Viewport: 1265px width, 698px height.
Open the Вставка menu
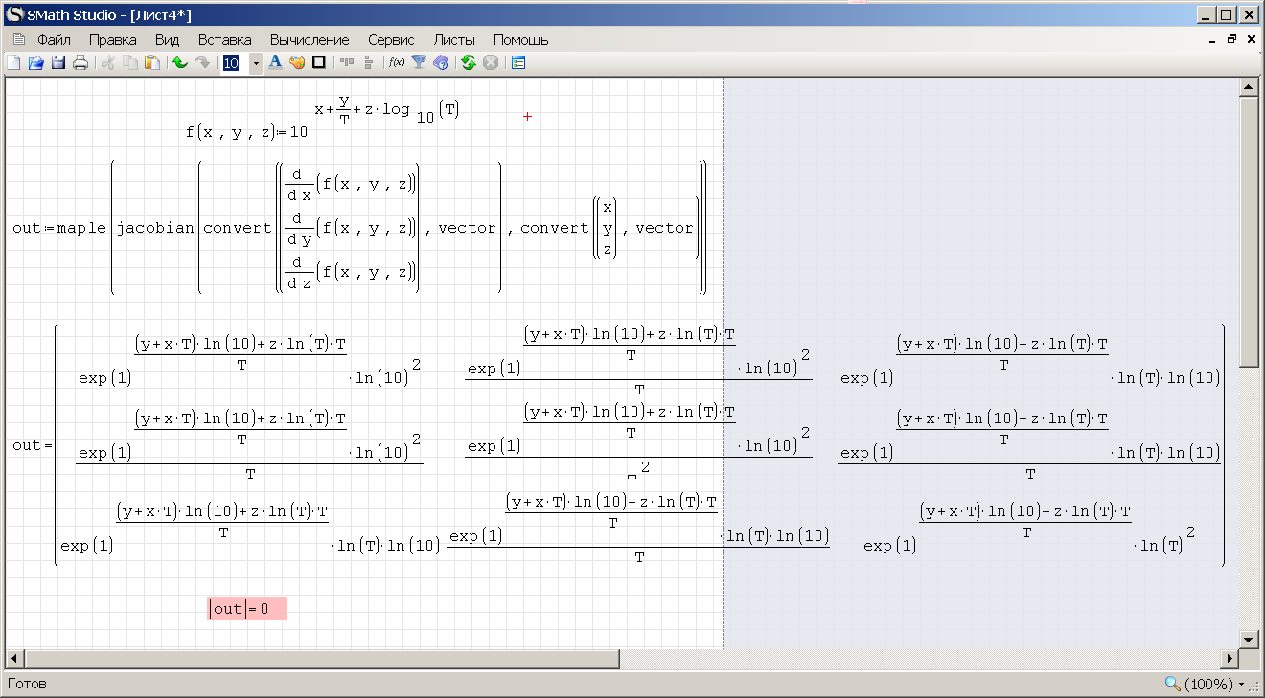click(224, 40)
